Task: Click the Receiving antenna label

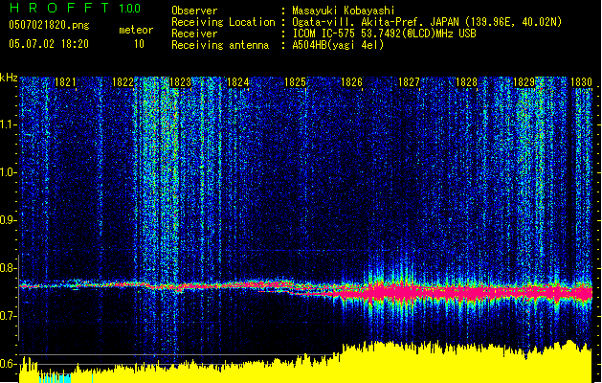Action: pos(220,45)
